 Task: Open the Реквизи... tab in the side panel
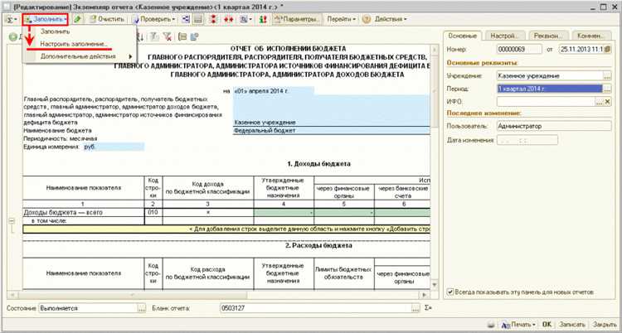548,36
